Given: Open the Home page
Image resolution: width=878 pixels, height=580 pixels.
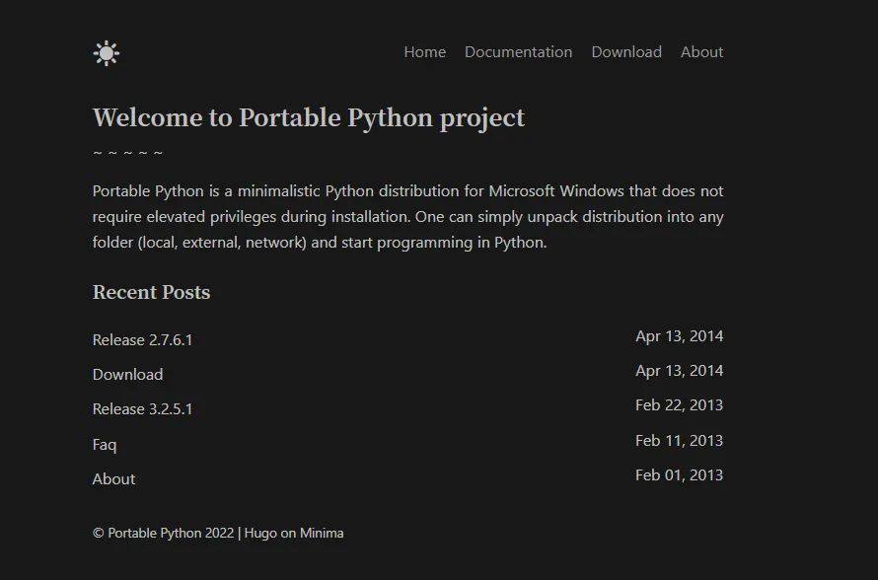Looking at the screenshot, I should tap(424, 52).
